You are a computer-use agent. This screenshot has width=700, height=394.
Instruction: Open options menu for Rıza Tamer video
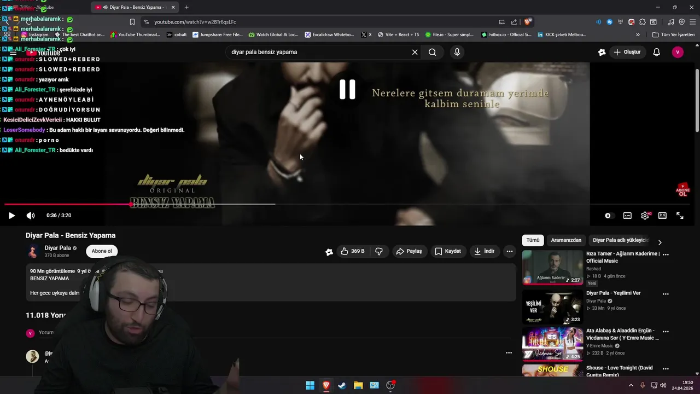pos(666,254)
